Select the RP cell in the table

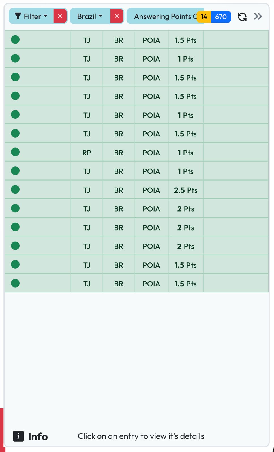[x=87, y=153]
